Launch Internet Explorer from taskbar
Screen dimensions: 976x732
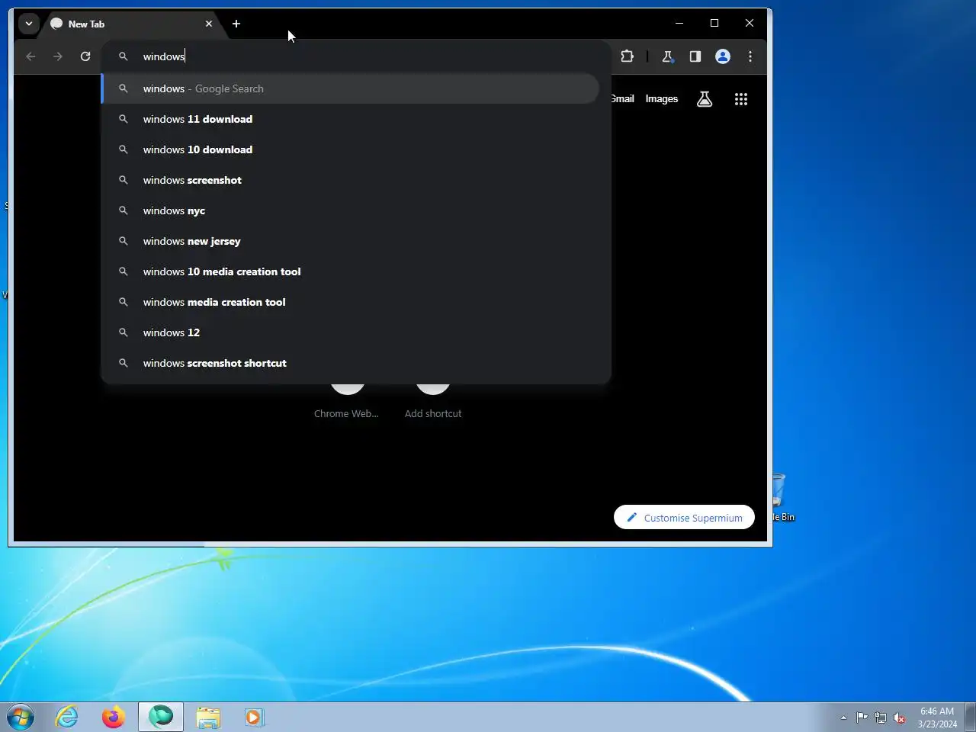pyautogui.click(x=67, y=717)
